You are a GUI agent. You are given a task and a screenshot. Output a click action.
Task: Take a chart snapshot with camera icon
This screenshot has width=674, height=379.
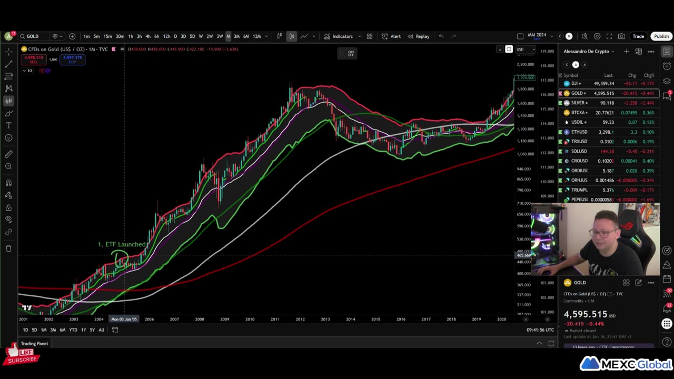[621, 36]
